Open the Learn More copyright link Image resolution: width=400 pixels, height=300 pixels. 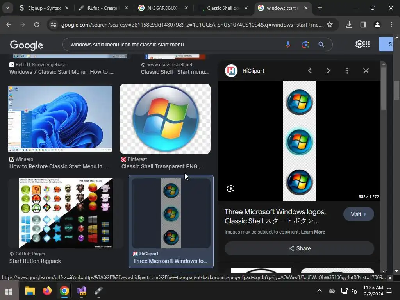click(313, 232)
